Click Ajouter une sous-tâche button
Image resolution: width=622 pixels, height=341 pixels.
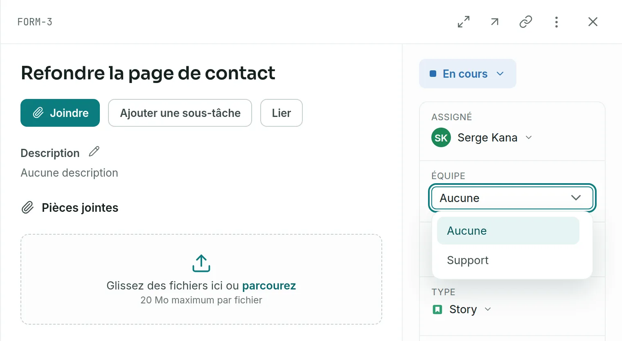(180, 113)
